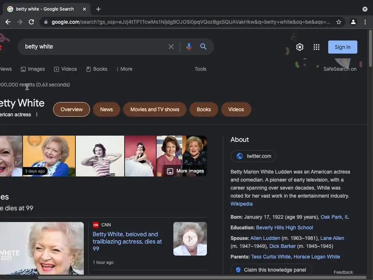Close the betty white Google Search tab
This screenshot has width=373, height=280.
tap(85, 9)
